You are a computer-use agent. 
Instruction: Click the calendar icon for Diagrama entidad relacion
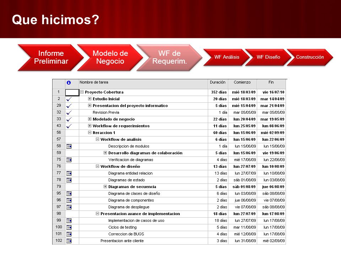[69, 173]
